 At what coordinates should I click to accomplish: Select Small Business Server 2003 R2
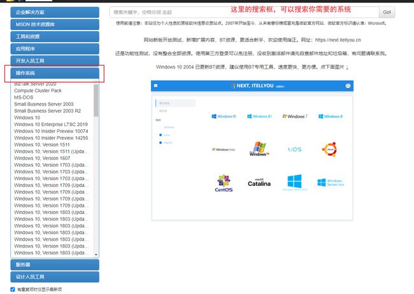(48, 111)
